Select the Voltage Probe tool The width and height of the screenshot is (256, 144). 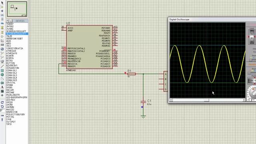pyautogui.click(x=2, y=53)
